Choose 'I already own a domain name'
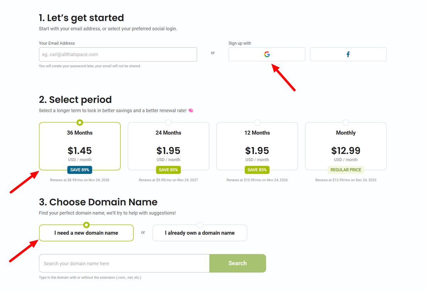Image resolution: width=426 pixels, height=293 pixels. [200, 233]
